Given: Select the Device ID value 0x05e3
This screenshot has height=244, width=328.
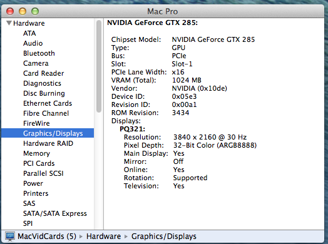Looking at the screenshot, I should [184, 96].
